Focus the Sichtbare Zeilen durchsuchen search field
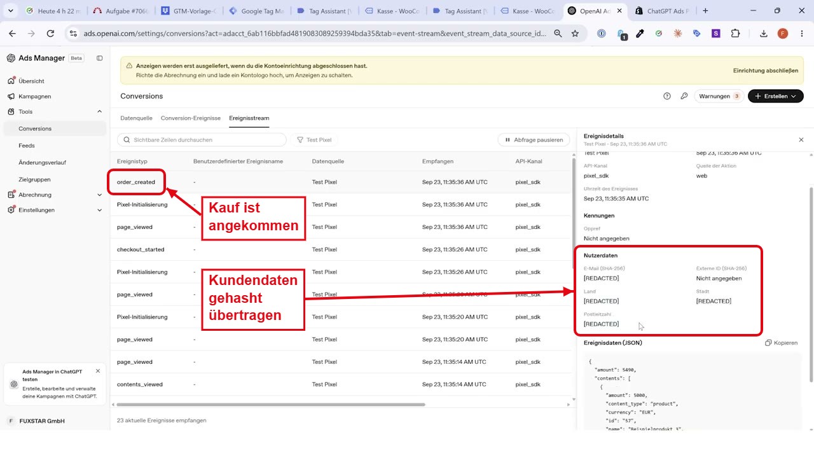Image resolution: width=814 pixels, height=458 pixels. coord(202,140)
